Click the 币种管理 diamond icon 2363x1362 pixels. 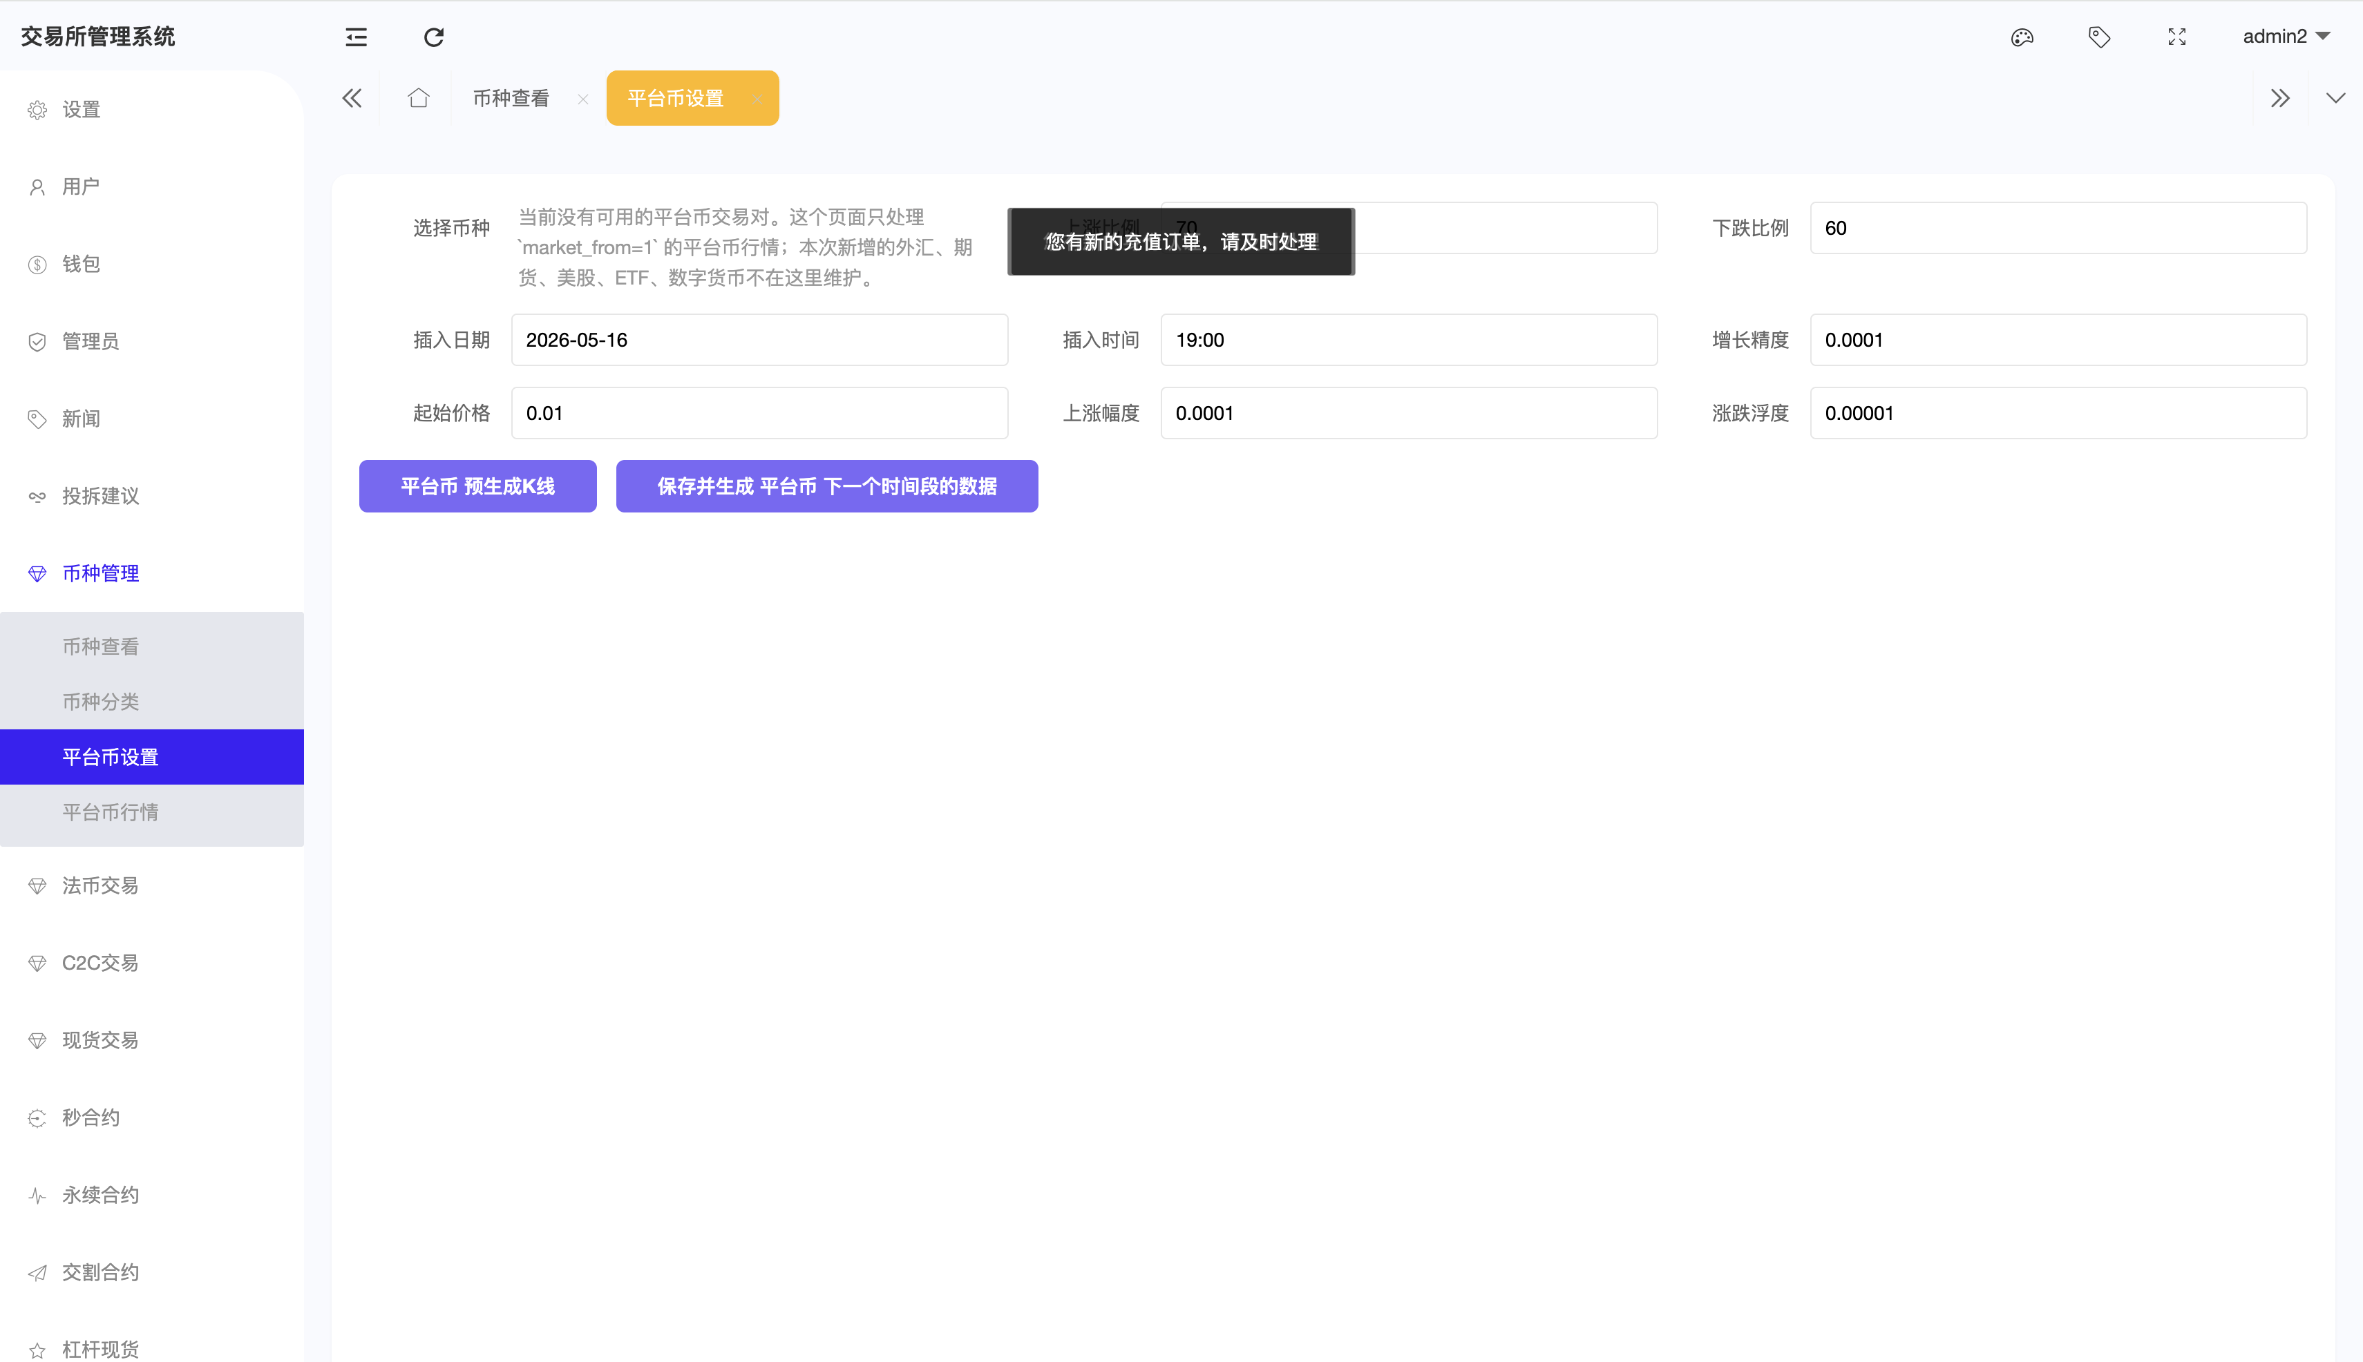coord(37,575)
